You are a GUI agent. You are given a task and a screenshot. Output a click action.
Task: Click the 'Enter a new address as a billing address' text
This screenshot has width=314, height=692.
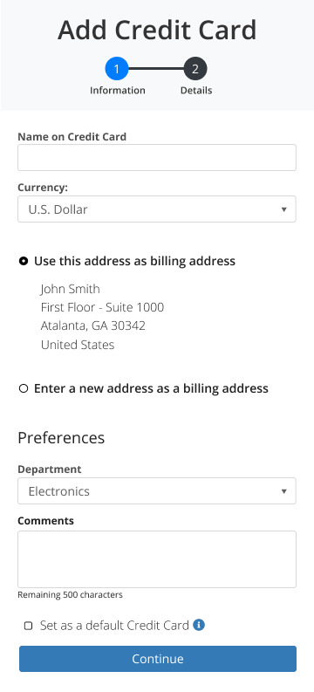pos(151,388)
